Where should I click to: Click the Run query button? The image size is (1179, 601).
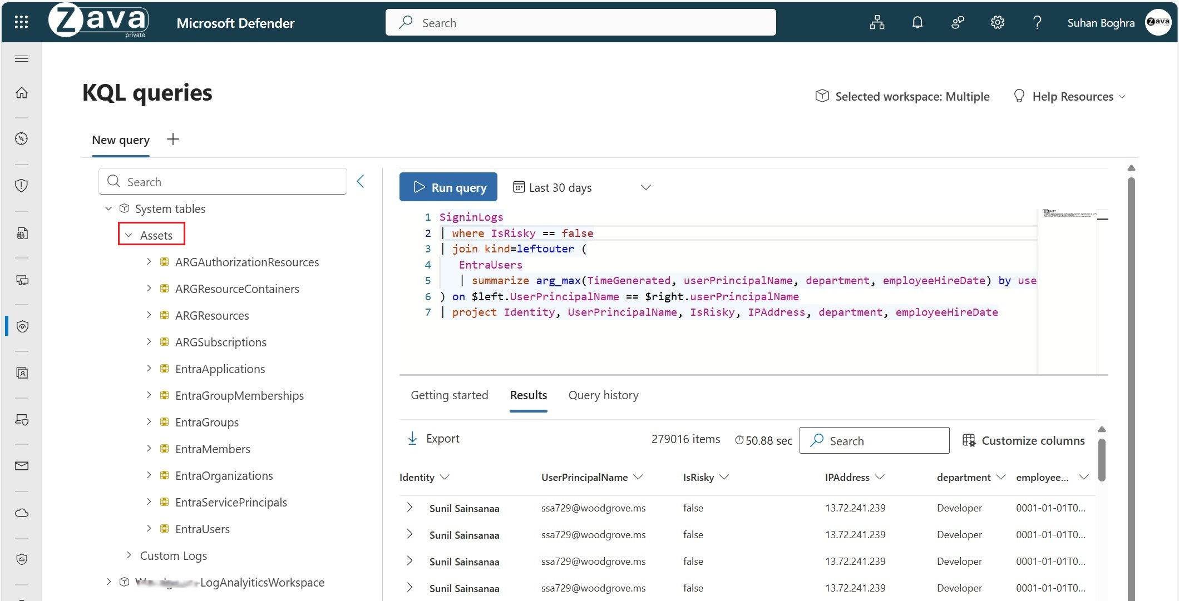pyautogui.click(x=448, y=187)
